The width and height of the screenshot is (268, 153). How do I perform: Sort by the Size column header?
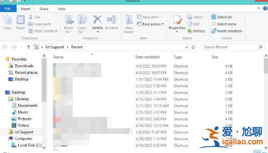(x=215, y=57)
